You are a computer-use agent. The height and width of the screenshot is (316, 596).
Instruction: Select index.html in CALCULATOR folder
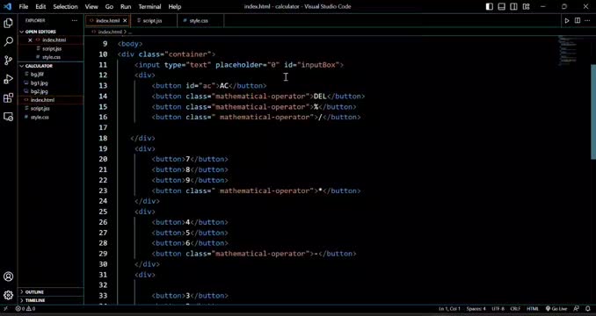point(51,100)
